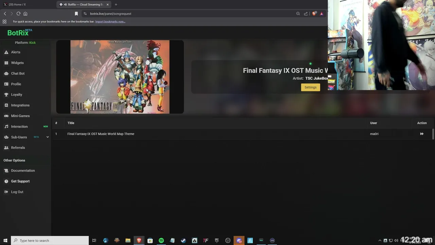
Task: Click the Import bookmarks now link
Action: pyautogui.click(x=110, y=21)
